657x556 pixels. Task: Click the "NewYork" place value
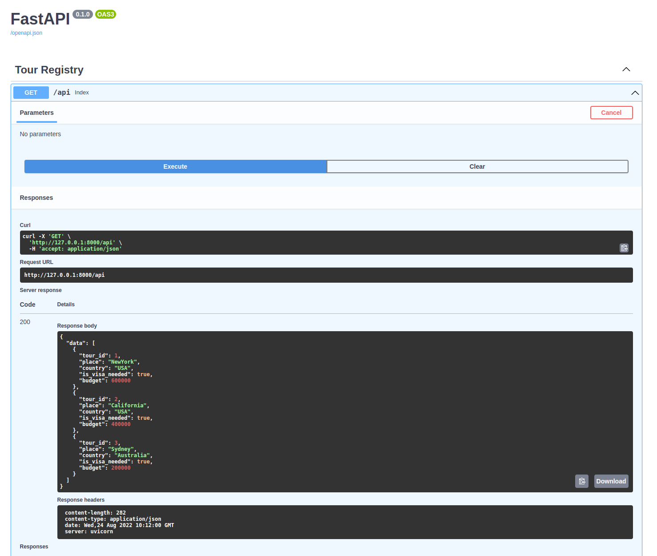(122, 362)
